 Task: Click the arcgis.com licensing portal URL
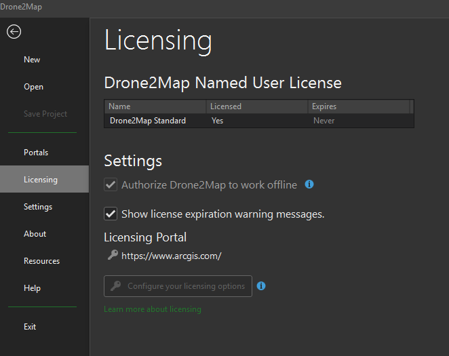pos(171,256)
